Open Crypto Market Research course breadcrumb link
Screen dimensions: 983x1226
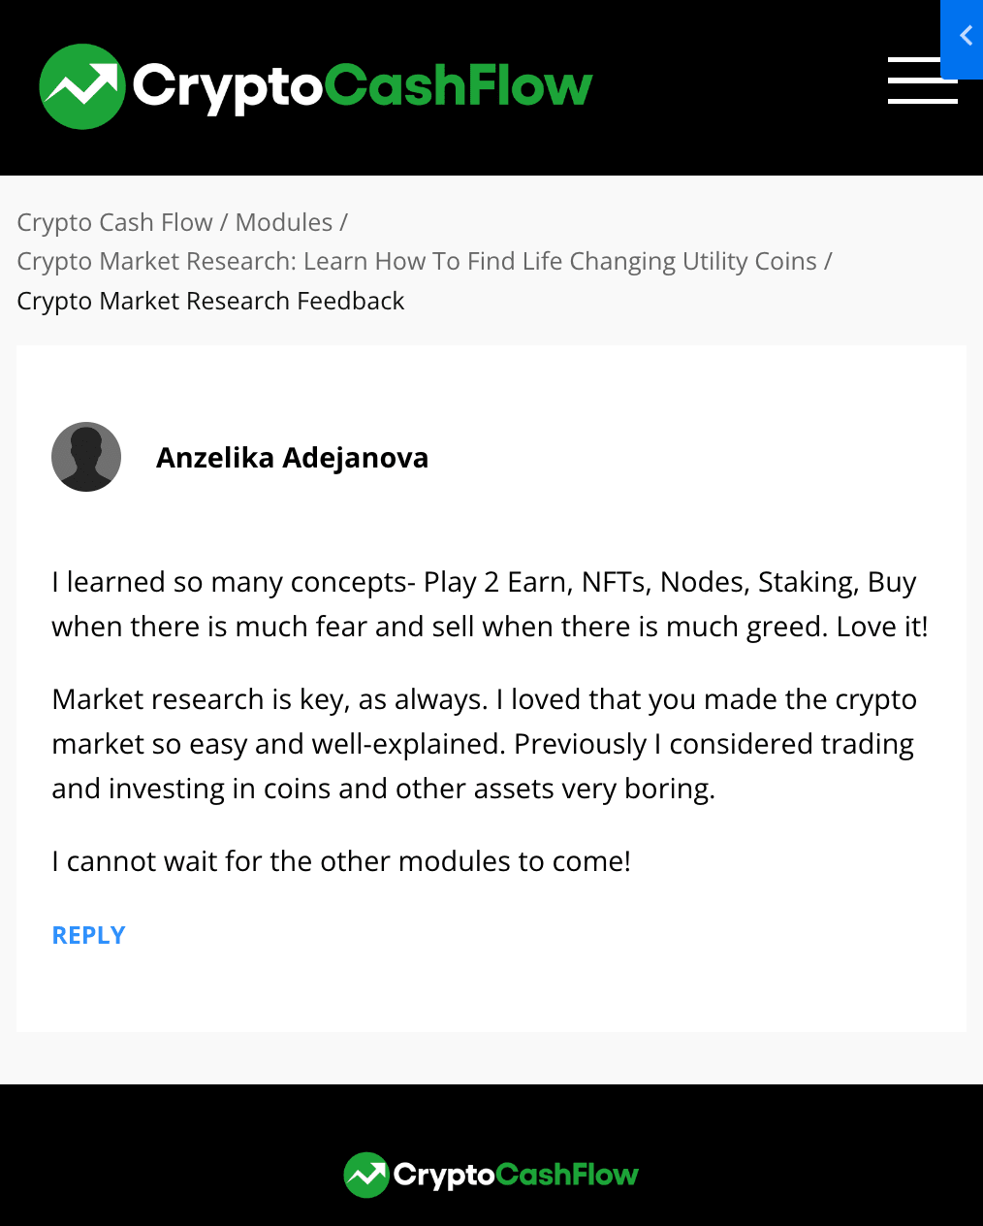[x=417, y=262]
